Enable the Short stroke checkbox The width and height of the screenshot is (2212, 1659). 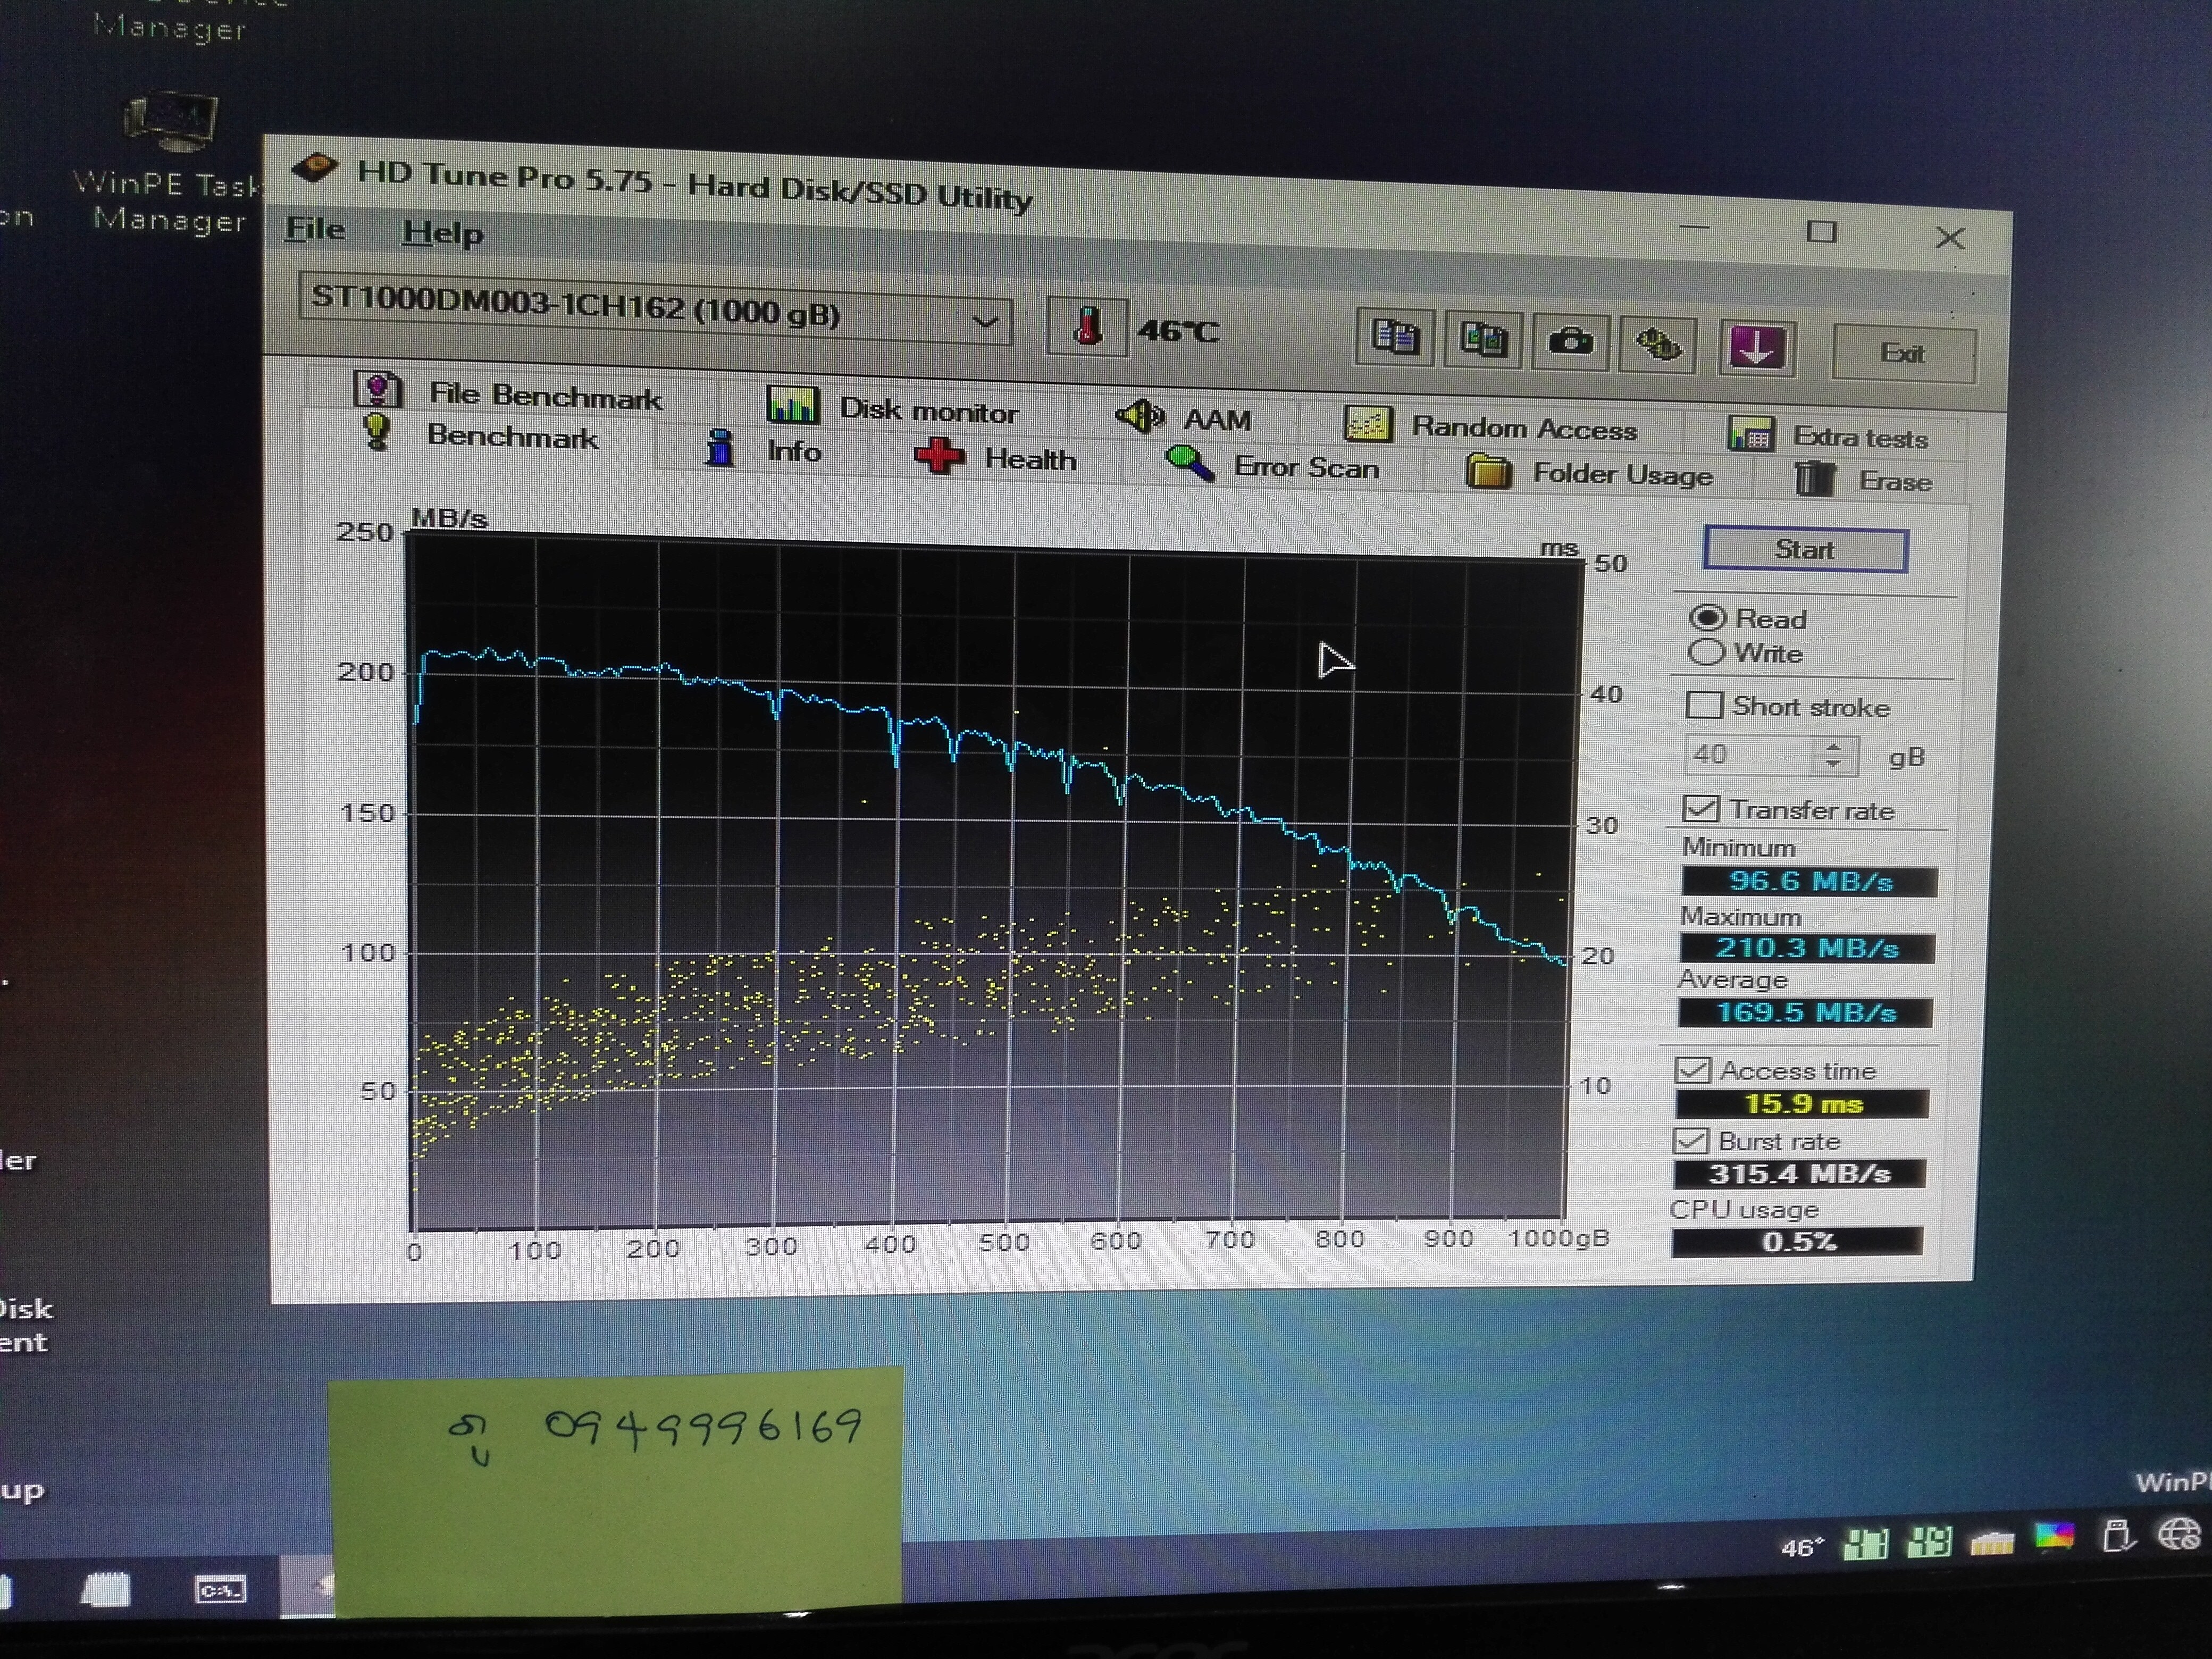(1704, 706)
